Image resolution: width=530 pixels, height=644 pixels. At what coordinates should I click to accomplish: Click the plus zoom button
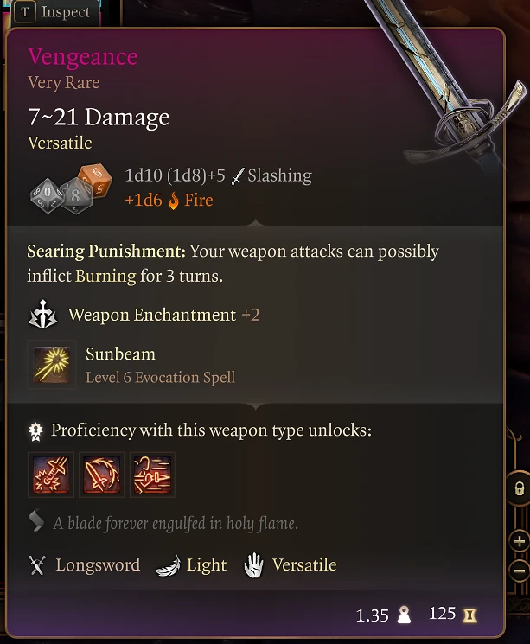tap(520, 541)
